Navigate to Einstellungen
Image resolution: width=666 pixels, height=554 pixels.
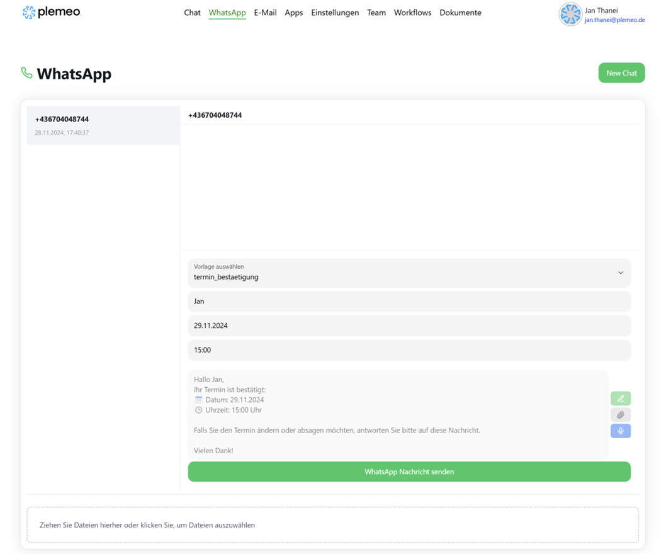pyautogui.click(x=334, y=13)
